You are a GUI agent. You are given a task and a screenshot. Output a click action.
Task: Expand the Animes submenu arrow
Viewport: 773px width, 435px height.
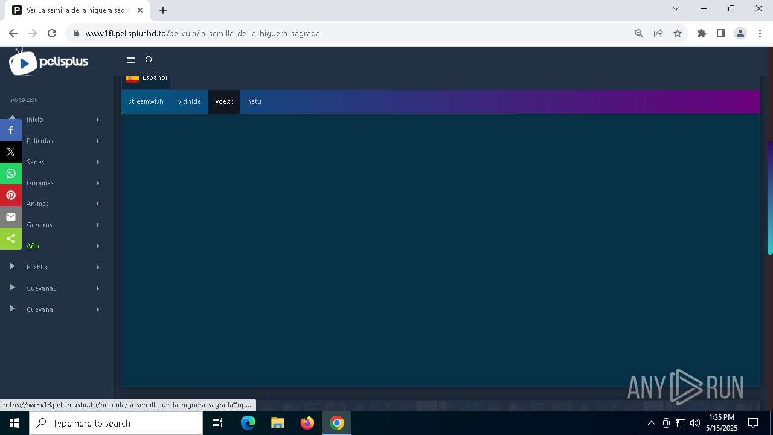pos(98,204)
